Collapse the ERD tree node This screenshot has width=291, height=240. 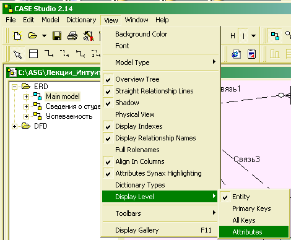14,87
